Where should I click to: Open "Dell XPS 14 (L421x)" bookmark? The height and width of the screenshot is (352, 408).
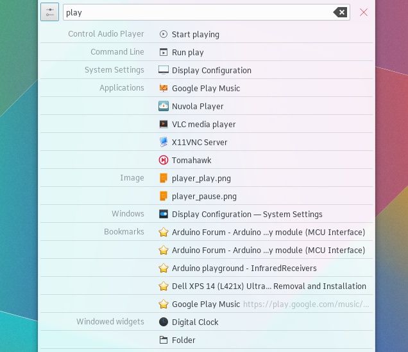(269, 286)
